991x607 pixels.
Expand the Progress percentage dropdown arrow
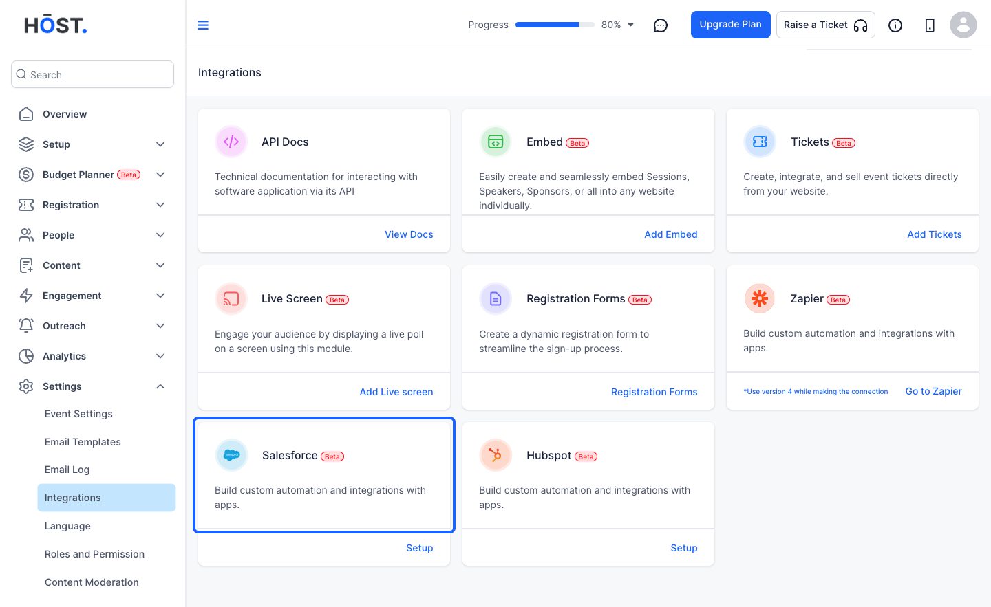pos(630,25)
